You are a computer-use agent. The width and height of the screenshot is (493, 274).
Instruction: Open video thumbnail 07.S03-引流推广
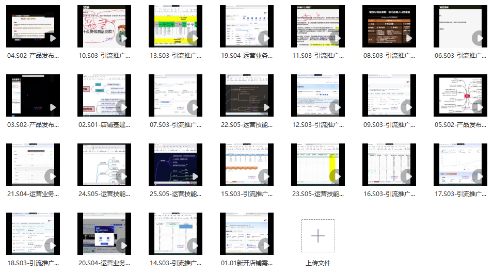tap(176, 95)
